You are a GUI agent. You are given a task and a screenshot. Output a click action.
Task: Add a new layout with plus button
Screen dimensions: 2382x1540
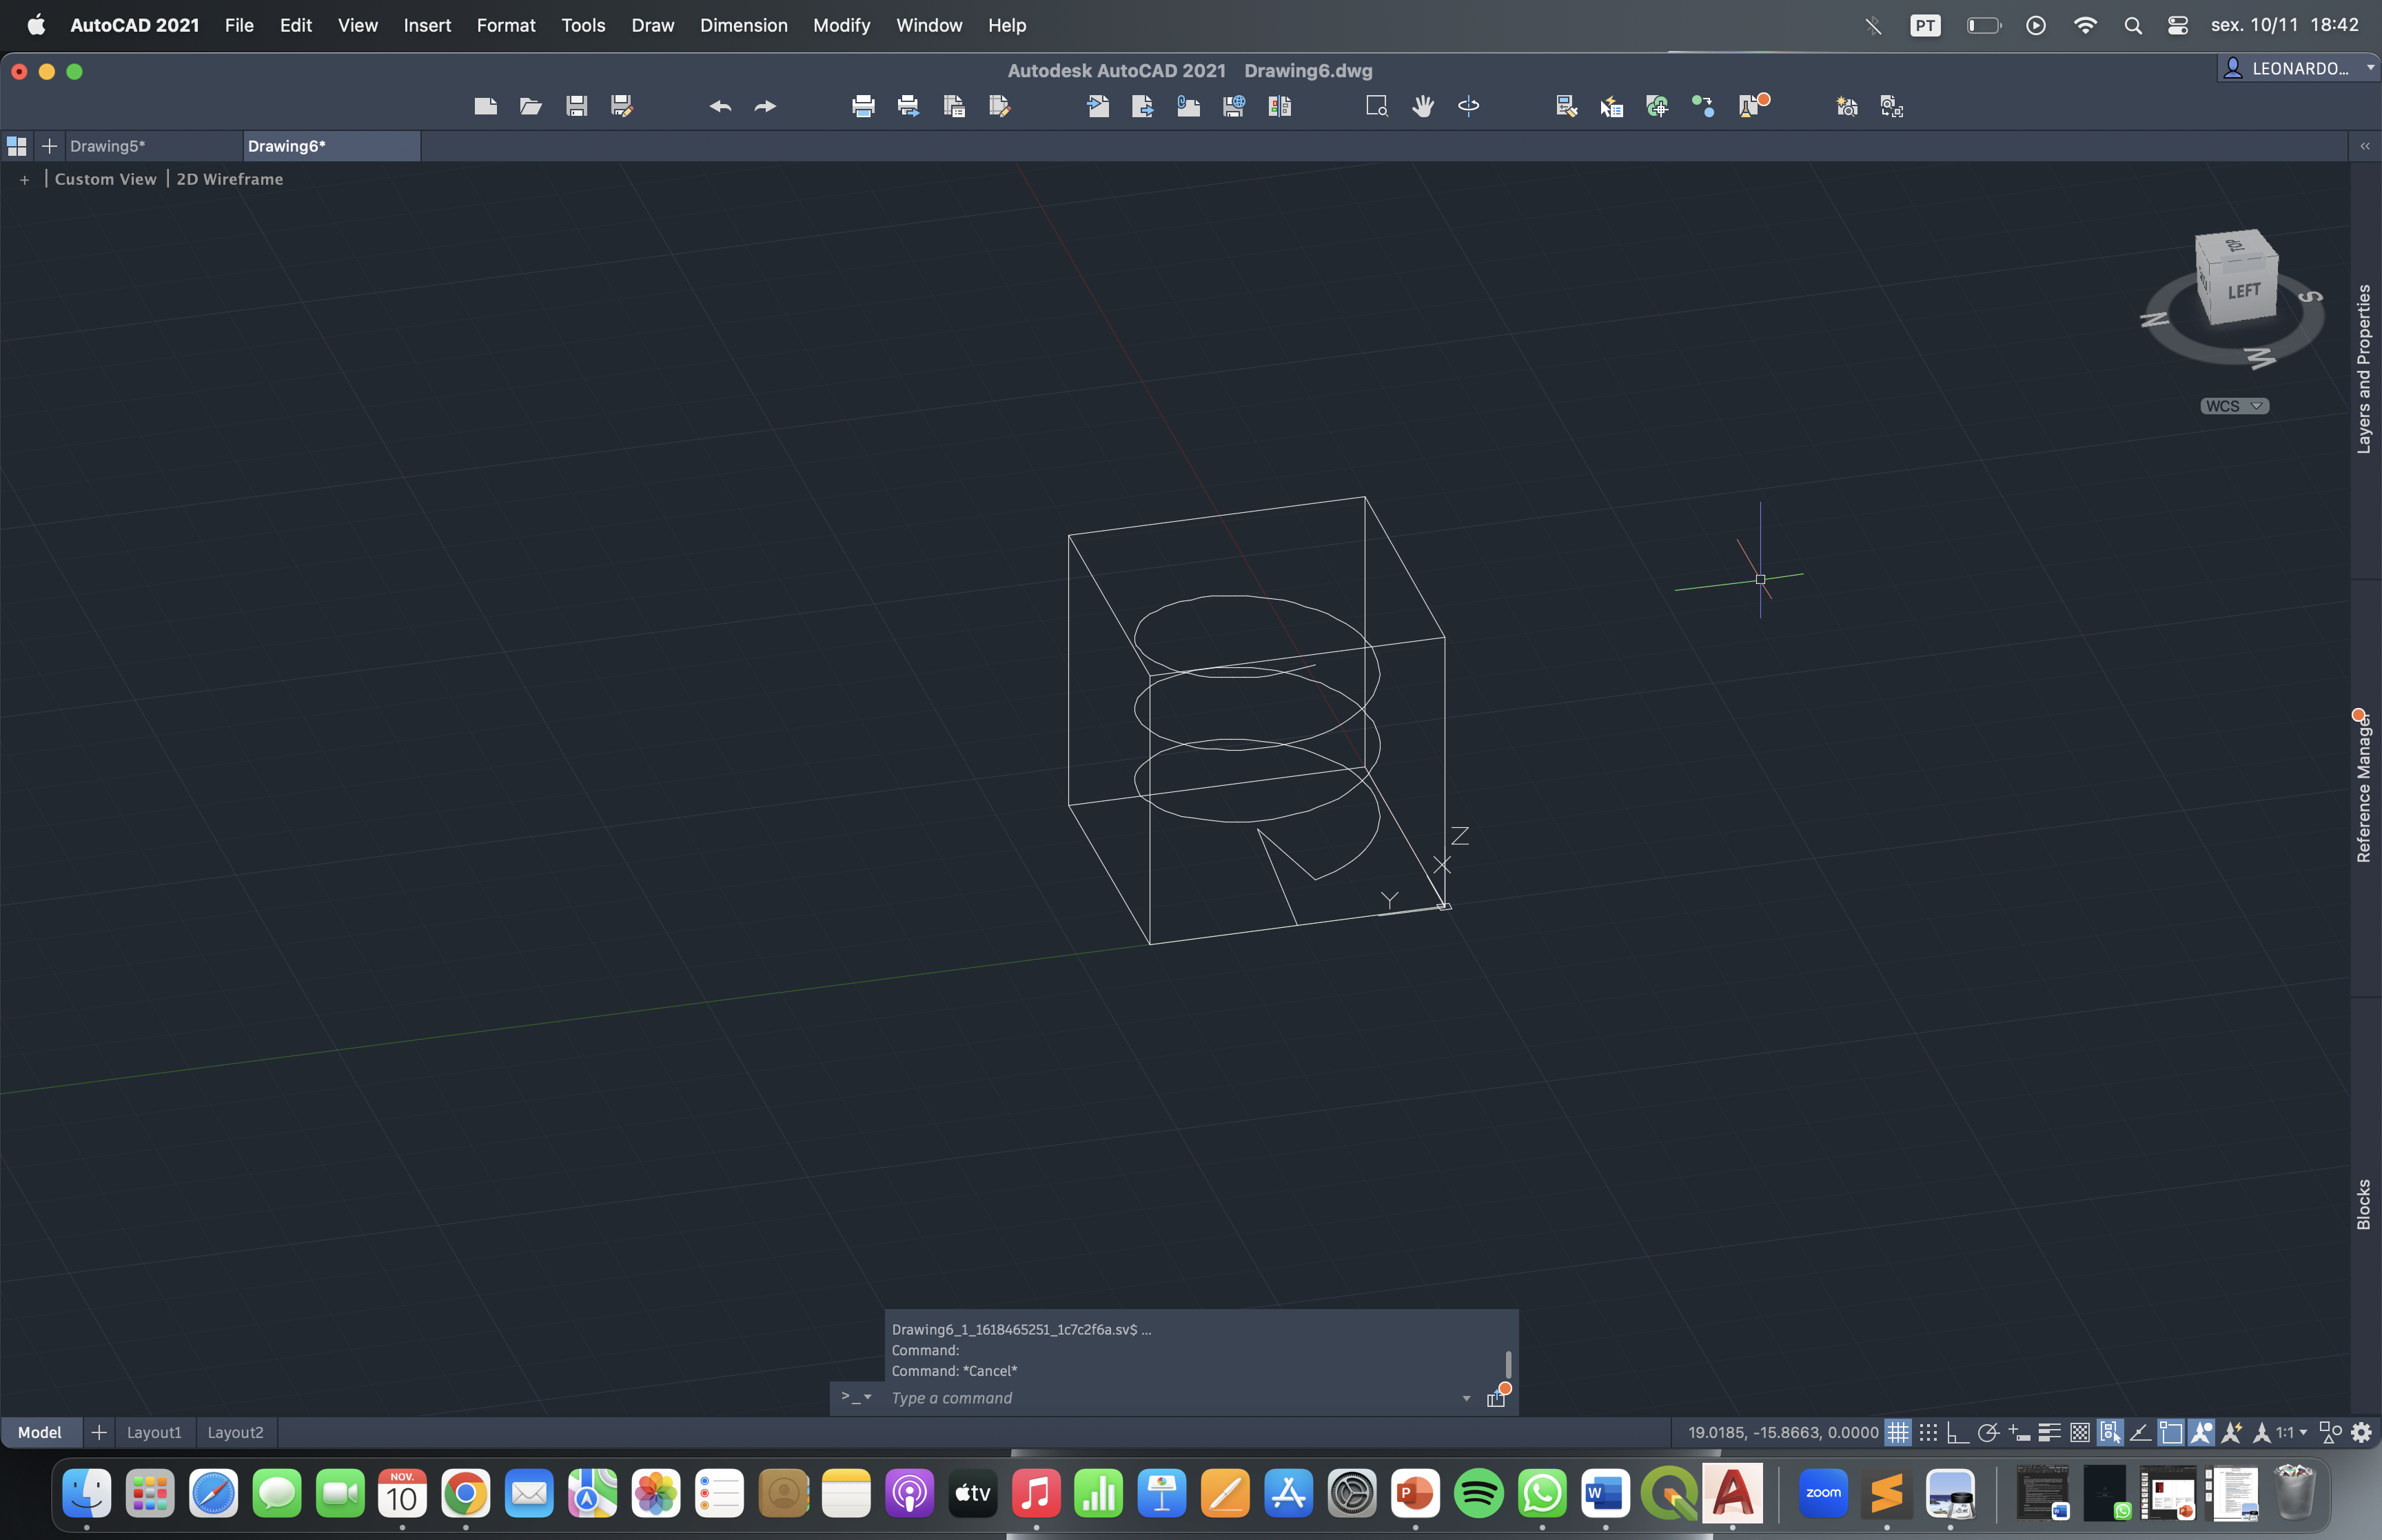(x=99, y=1432)
